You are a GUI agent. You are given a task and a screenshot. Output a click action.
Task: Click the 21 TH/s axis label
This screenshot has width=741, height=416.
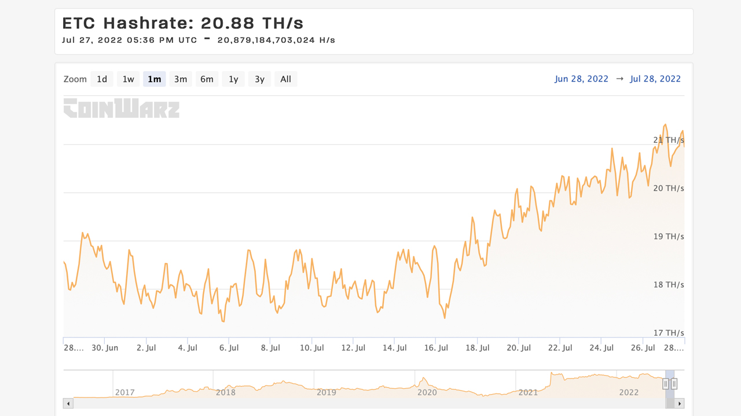click(669, 140)
